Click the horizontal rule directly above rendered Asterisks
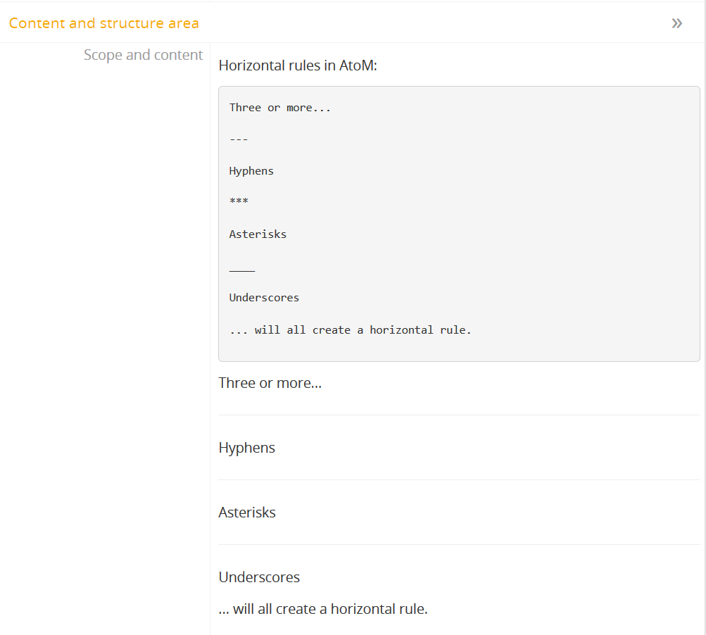This screenshot has width=706, height=635. (459, 480)
